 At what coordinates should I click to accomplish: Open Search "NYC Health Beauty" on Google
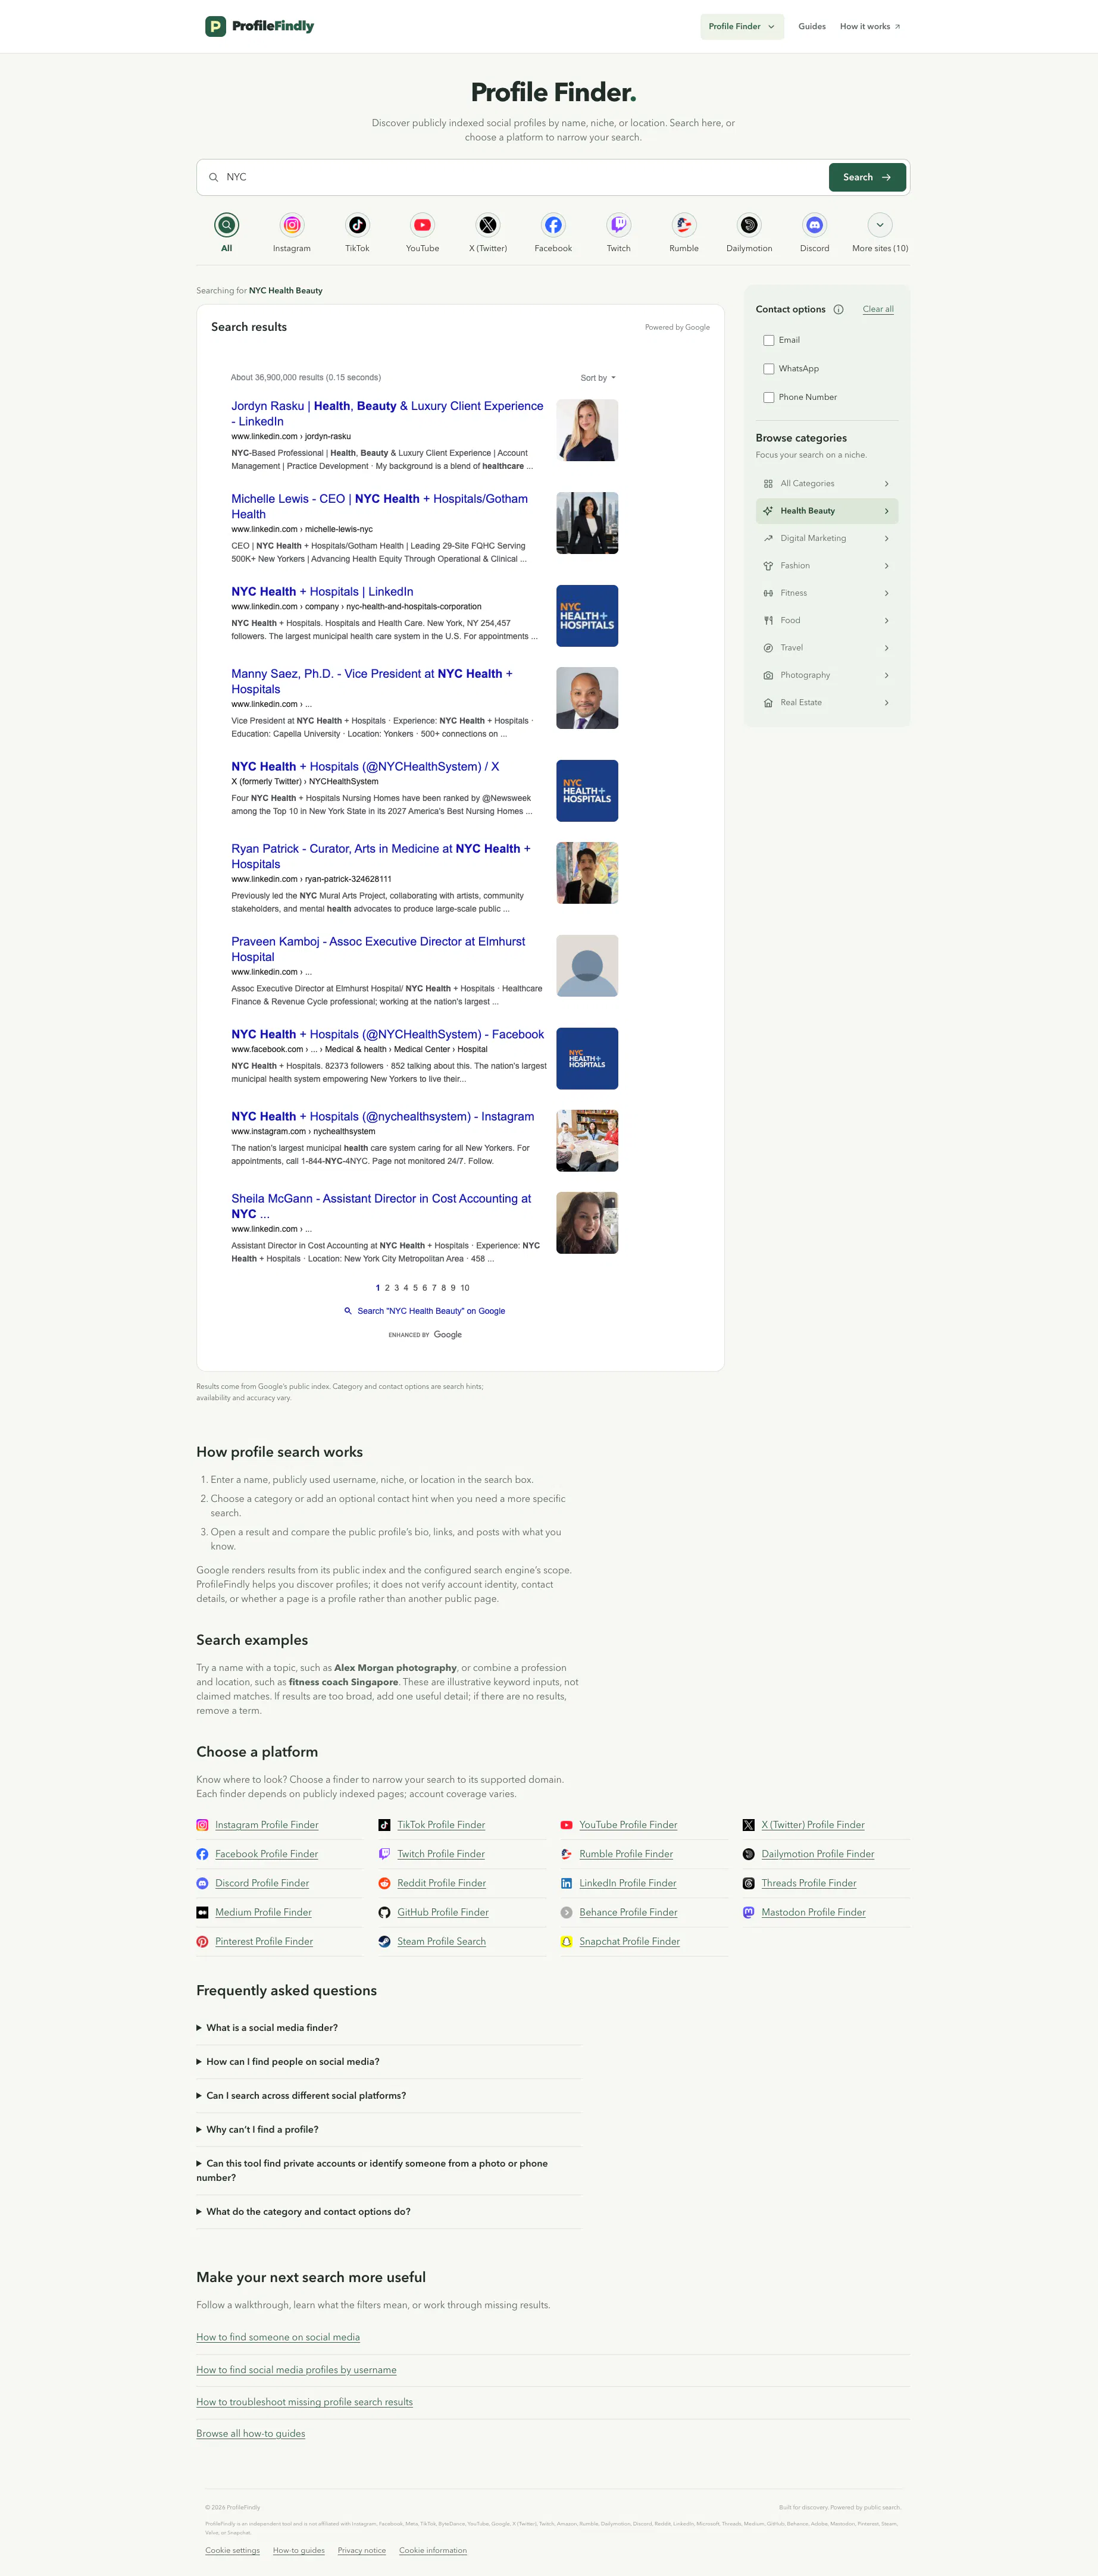click(425, 1311)
